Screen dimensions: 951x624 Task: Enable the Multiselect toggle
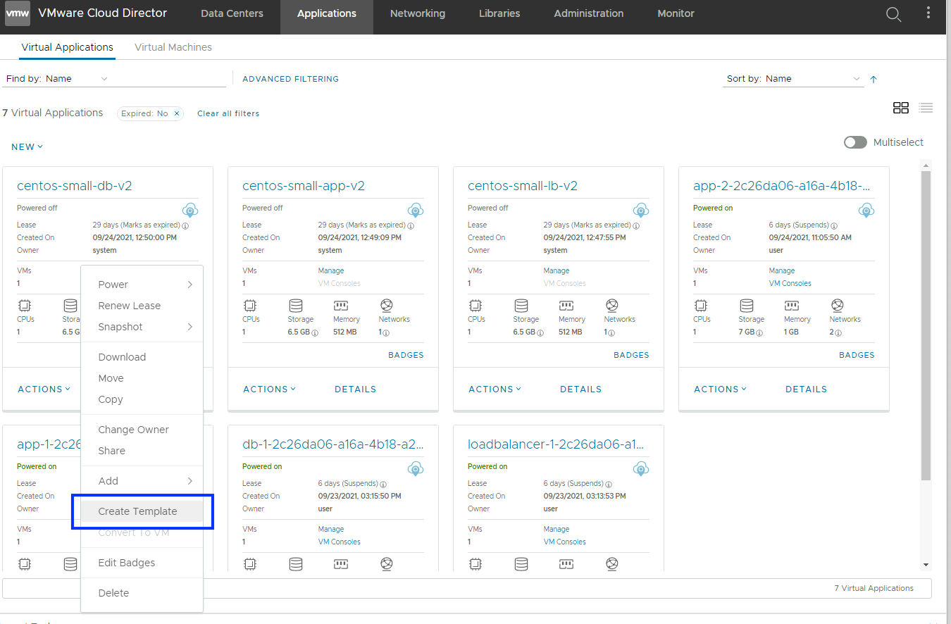click(855, 142)
